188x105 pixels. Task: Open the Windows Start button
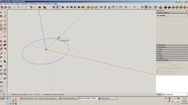point(2,98)
